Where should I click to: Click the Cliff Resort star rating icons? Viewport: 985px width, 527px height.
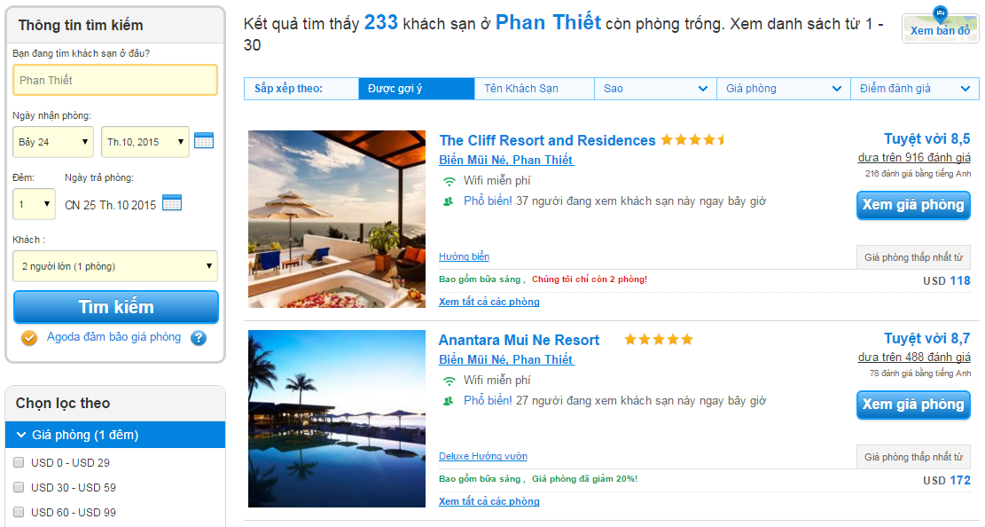(x=693, y=140)
